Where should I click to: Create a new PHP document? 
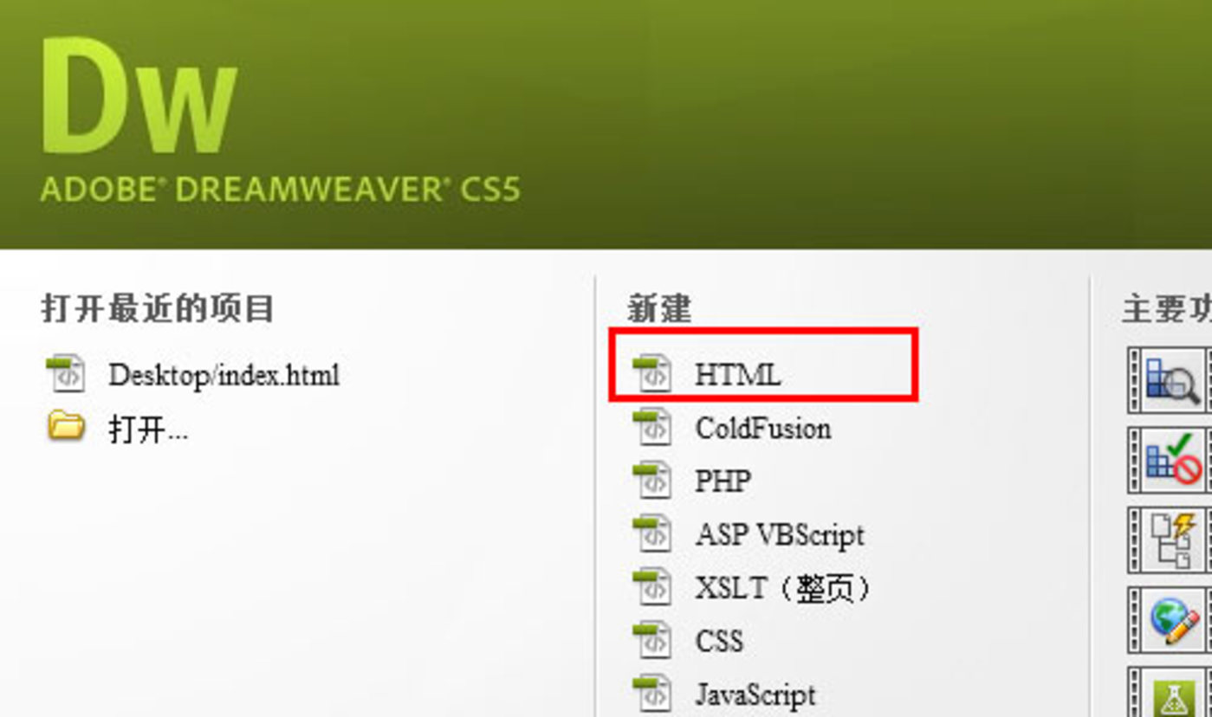pyautogui.click(x=691, y=481)
